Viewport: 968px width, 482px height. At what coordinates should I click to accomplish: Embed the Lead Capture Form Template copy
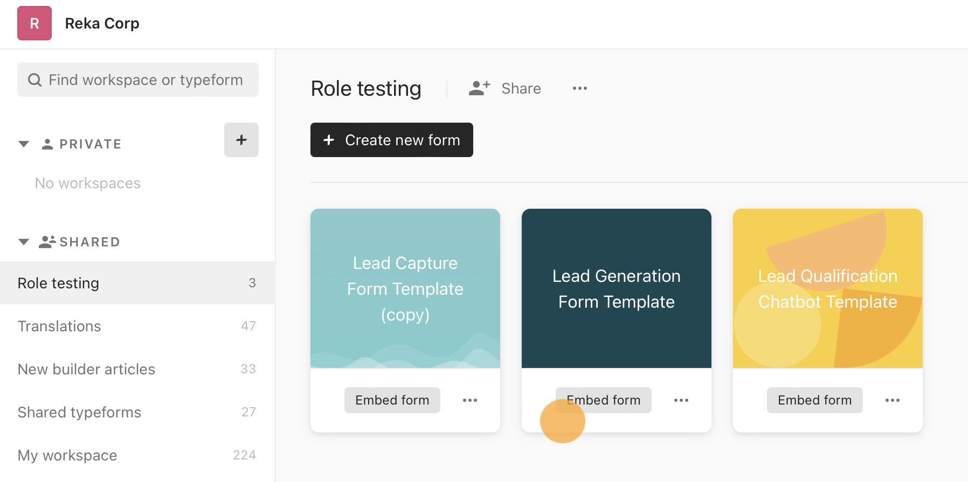[x=392, y=400]
